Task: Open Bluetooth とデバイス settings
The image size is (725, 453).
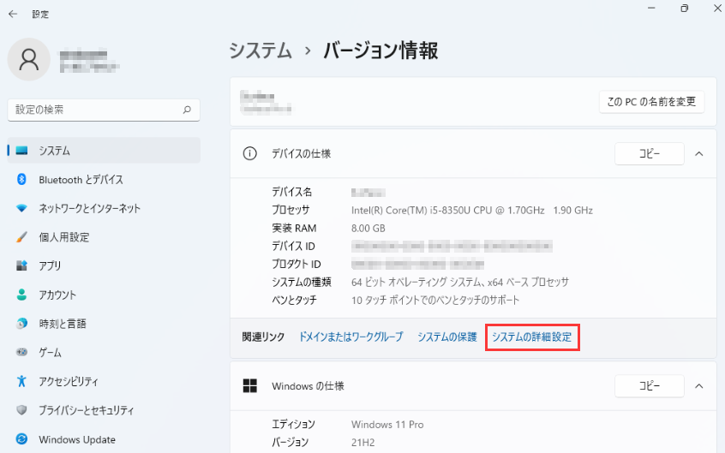Action: pos(104,179)
